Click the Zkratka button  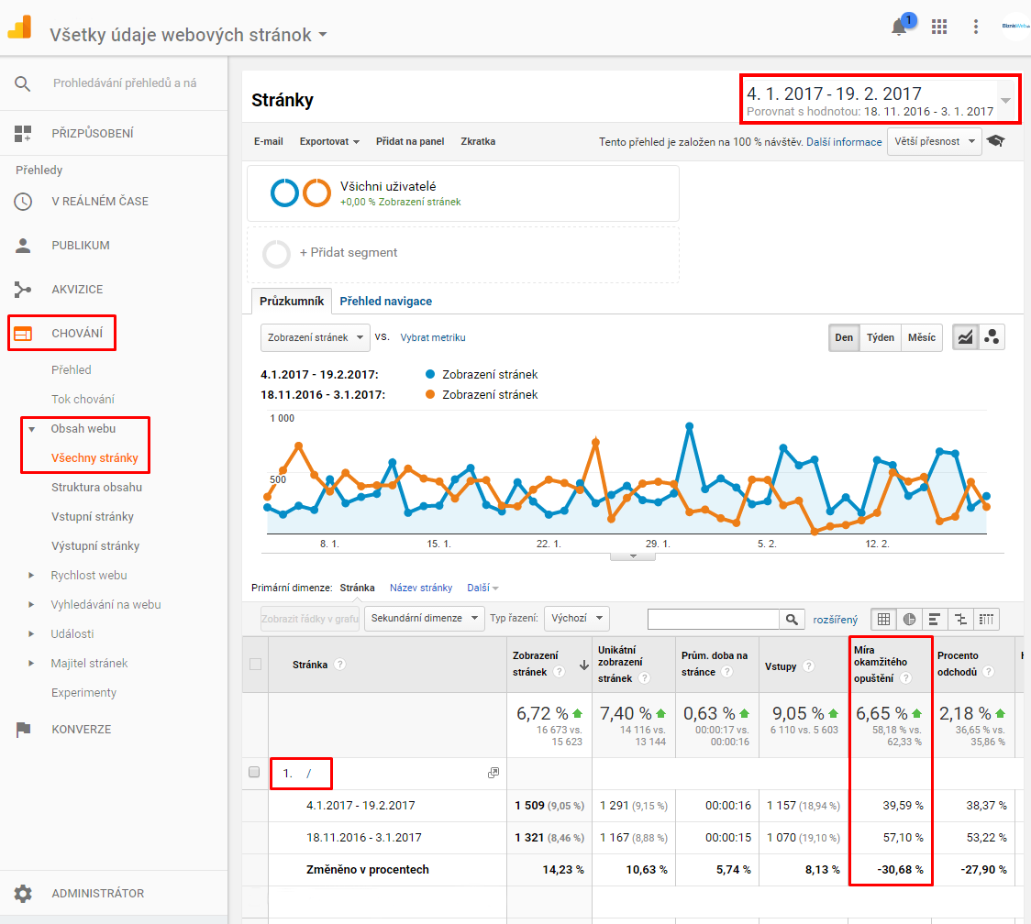point(478,141)
